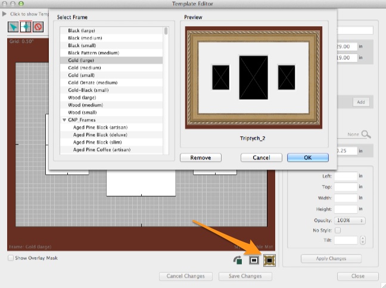Choose Gold Ornate (medium) from list
The width and height of the screenshot is (386, 288).
(92, 83)
